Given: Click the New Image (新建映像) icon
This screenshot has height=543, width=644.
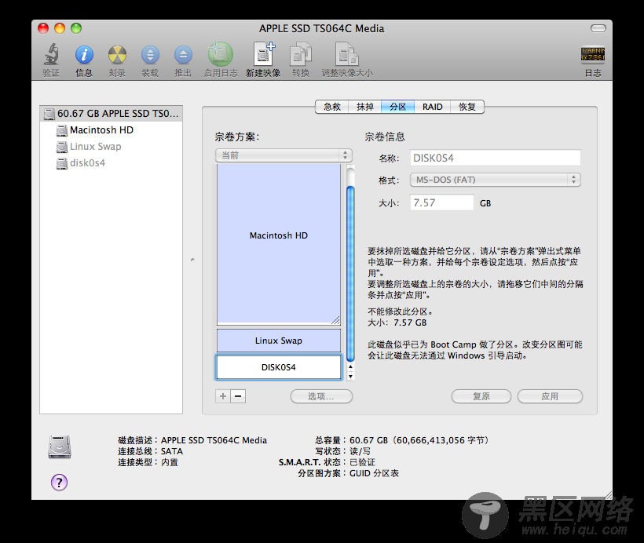Looking at the screenshot, I should [x=263, y=54].
